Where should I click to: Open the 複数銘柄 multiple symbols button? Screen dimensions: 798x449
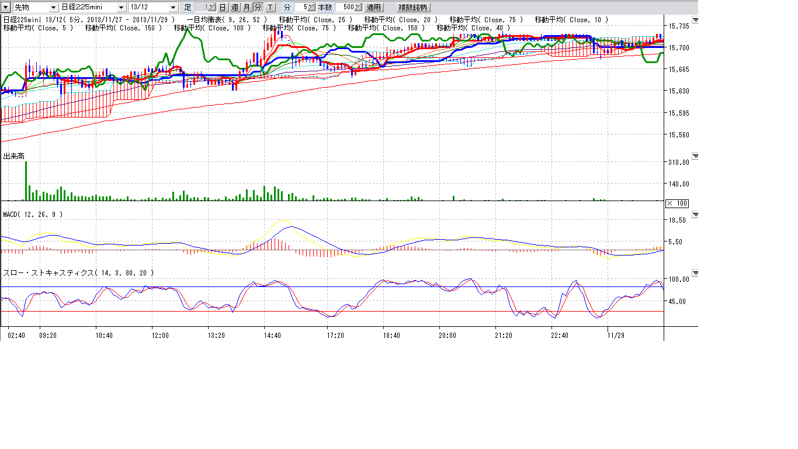[x=412, y=8]
